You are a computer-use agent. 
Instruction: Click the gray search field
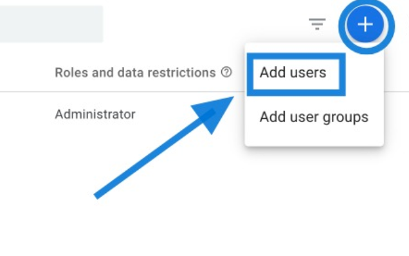point(51,24)
